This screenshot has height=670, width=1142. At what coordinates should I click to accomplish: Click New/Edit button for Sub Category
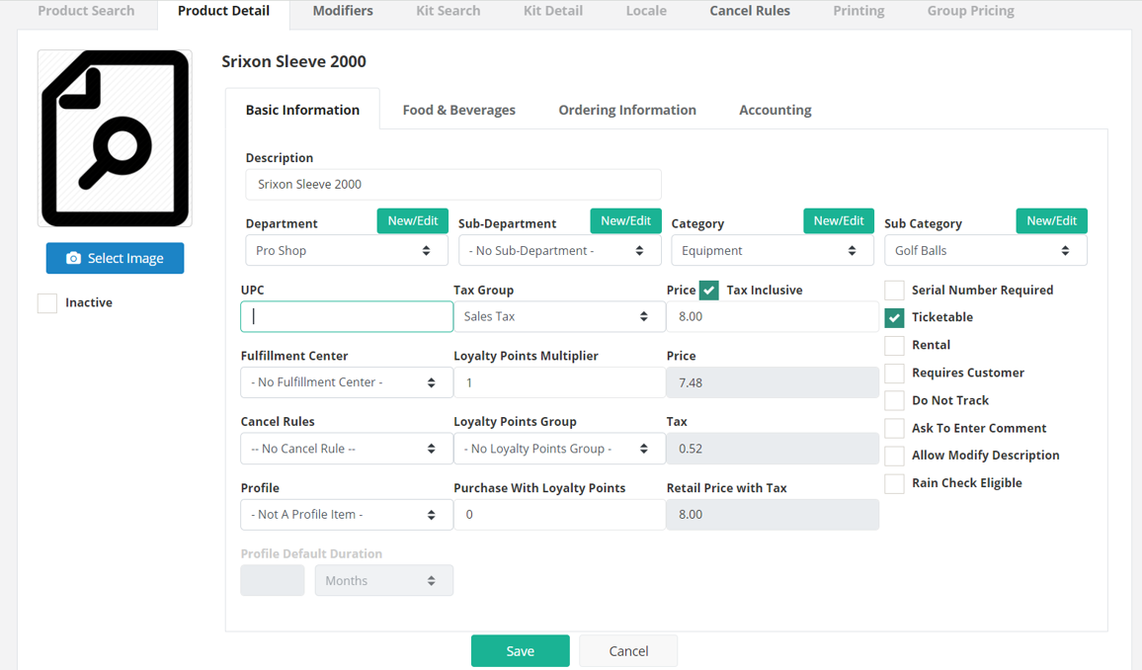click(1051, 220)
